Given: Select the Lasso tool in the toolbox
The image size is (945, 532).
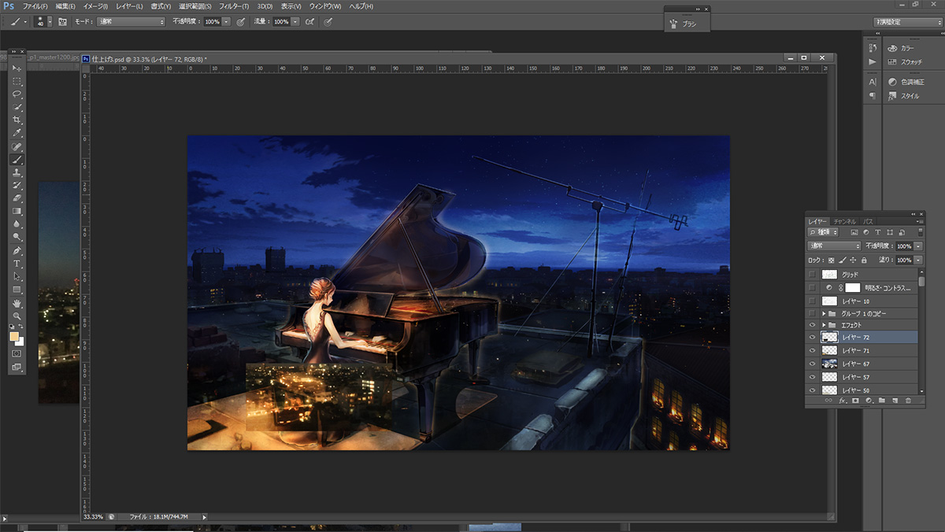Looking at the screenshot, I should tap(17, 94).
